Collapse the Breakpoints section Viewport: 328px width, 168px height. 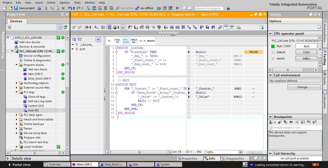(271, 117)
